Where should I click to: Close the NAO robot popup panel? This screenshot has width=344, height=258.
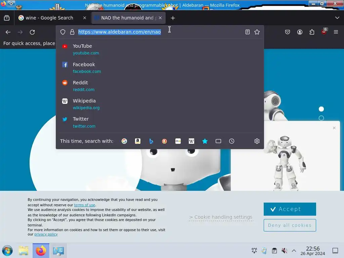tap(334, 128)
